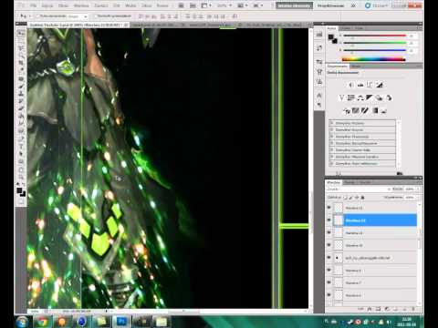Add a Black & White adjustment

pos(370,97)
